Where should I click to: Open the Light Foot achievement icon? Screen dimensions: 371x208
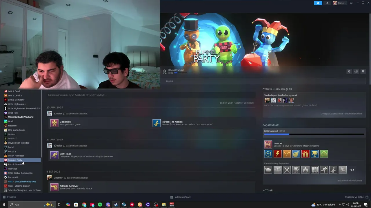(54, 155)
